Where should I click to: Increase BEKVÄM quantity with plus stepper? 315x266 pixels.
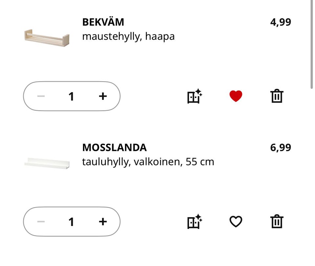[x=102, y=96]
